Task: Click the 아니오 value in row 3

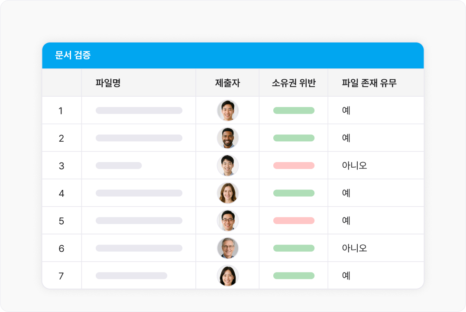Action: (x=354, y=166)
